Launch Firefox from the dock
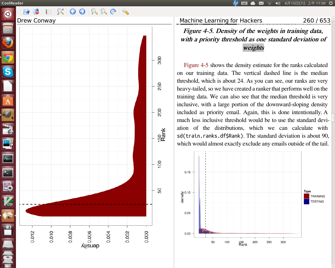Viewport: 335px width, 268px height. point(8,43)
